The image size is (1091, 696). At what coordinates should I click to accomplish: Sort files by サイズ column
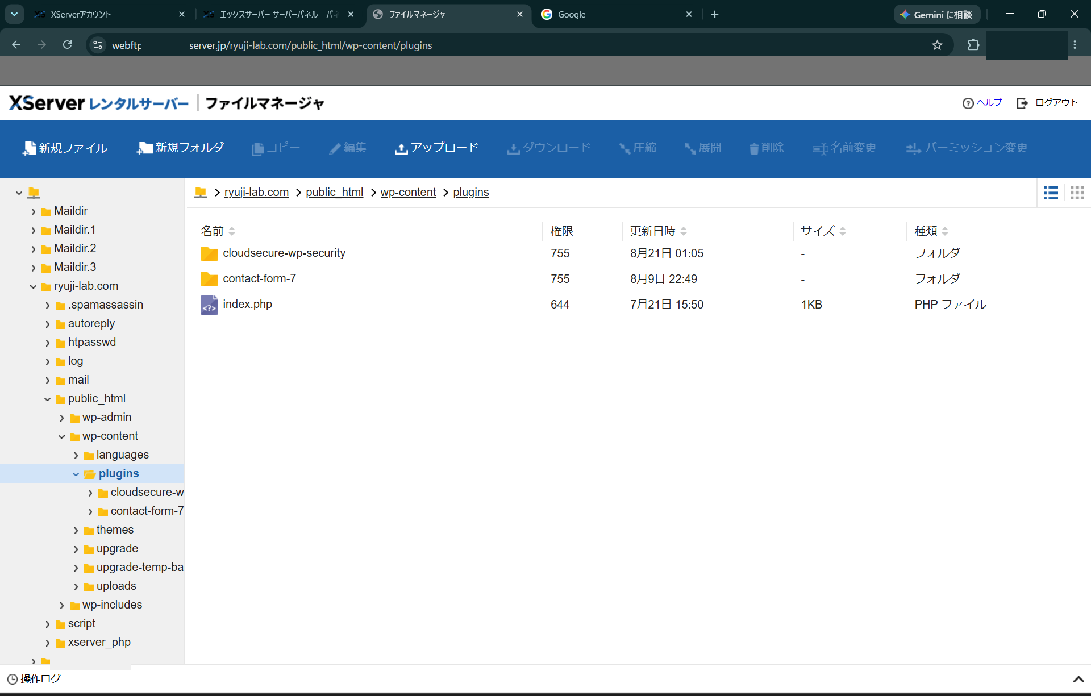pos(823,231)
